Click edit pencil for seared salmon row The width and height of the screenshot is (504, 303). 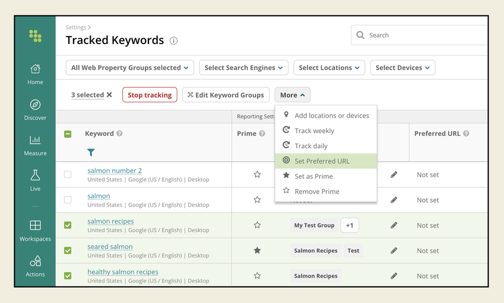click(x=394, y=250)
